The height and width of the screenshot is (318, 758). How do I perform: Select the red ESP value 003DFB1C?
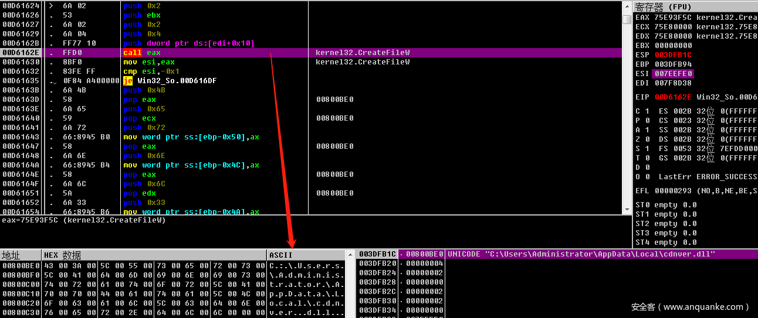click(673, 55)
